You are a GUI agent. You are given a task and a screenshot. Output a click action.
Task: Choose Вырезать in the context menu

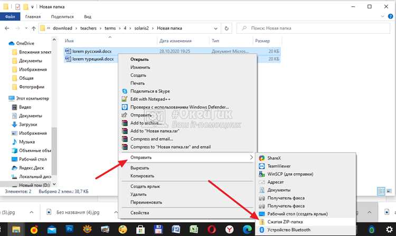point(140,168)
